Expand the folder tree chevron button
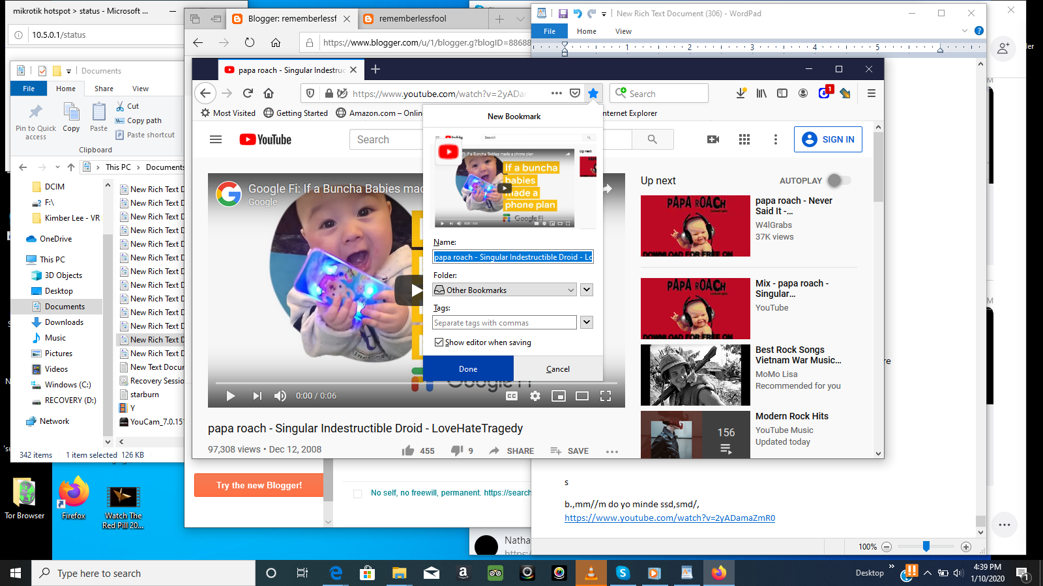This screenshot has width=1043, height=586. 587,290
